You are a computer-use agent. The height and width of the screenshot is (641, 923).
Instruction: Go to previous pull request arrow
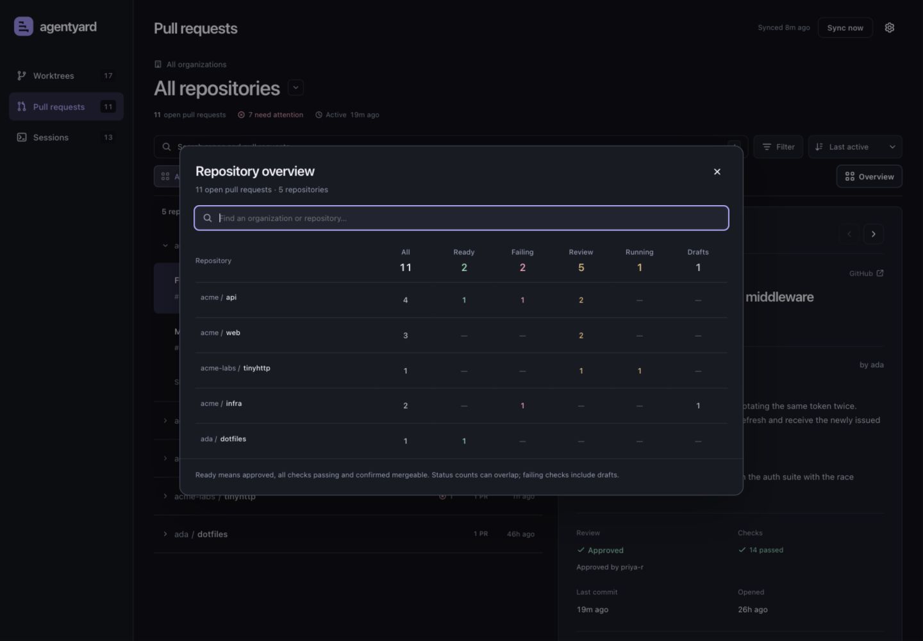click(849, 234)
